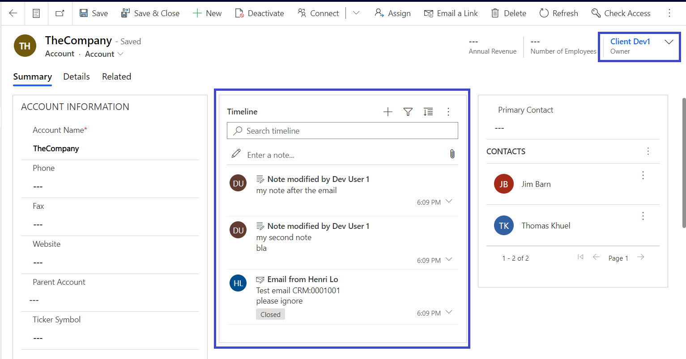This screenshot has width=686, height=359.
Task: Click the Primary Contact lookup field
Action: [573, 128]
